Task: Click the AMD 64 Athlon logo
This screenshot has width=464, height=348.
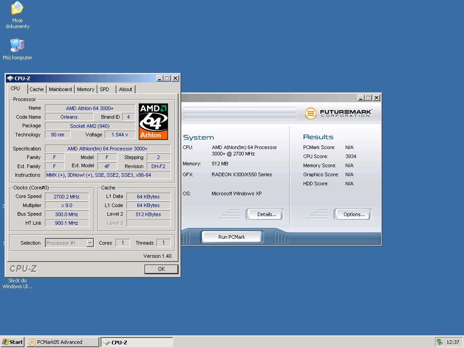Action: (153, 121)
